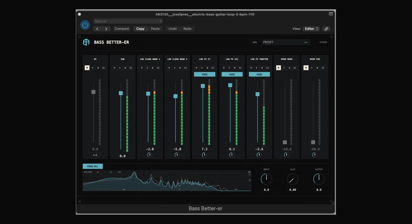
Task: Adjust the ROOM NEAR pan knob
Action: pyautogui.click(x=286, y=155)
